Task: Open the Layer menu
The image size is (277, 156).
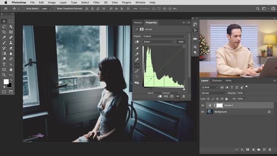Action: 63,3
